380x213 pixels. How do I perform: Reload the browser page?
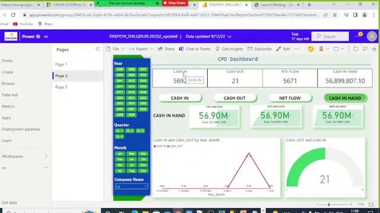point(13,15)
